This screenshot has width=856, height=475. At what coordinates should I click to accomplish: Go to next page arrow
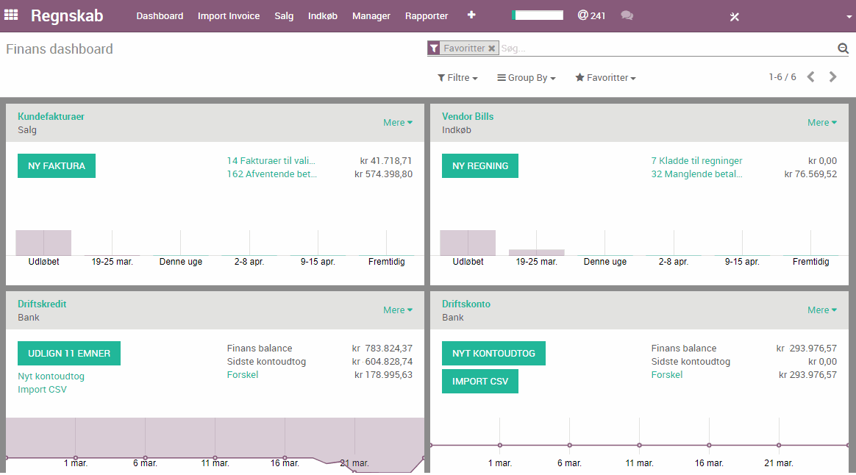click(x=832, y=77)
